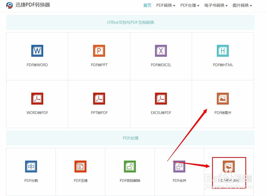Click the PDF转HTML text link

pyautogui.click(x=223, y=65)
